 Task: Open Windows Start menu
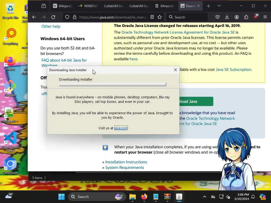(x=61, y=197)
